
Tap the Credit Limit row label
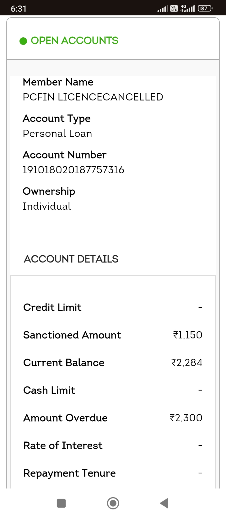click(x=52, y=307)
